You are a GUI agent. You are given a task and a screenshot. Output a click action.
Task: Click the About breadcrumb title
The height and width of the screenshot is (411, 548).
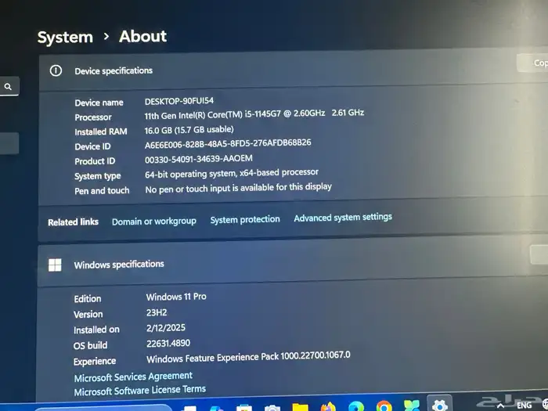142,36
